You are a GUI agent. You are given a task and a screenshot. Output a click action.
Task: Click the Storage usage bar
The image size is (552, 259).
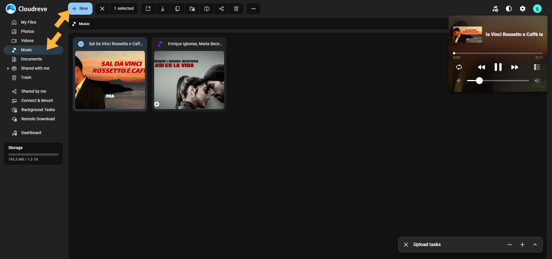33,155
